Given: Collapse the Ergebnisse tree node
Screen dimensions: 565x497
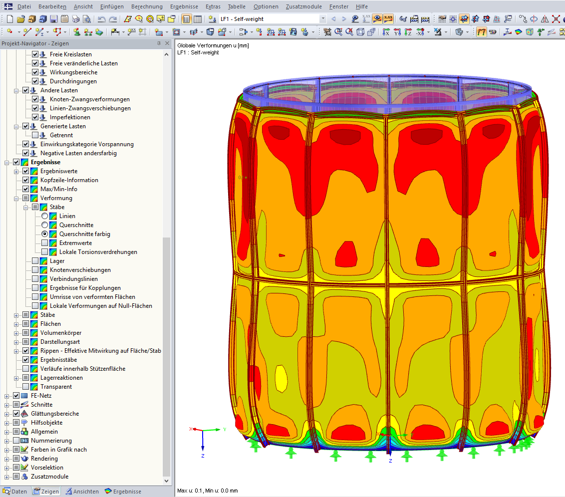Looking at the screenshot, I should pyautogui.click(x=6, y=163).
